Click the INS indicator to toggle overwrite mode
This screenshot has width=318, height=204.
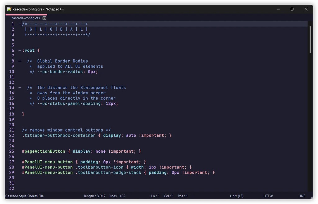(x=302, y=196)
